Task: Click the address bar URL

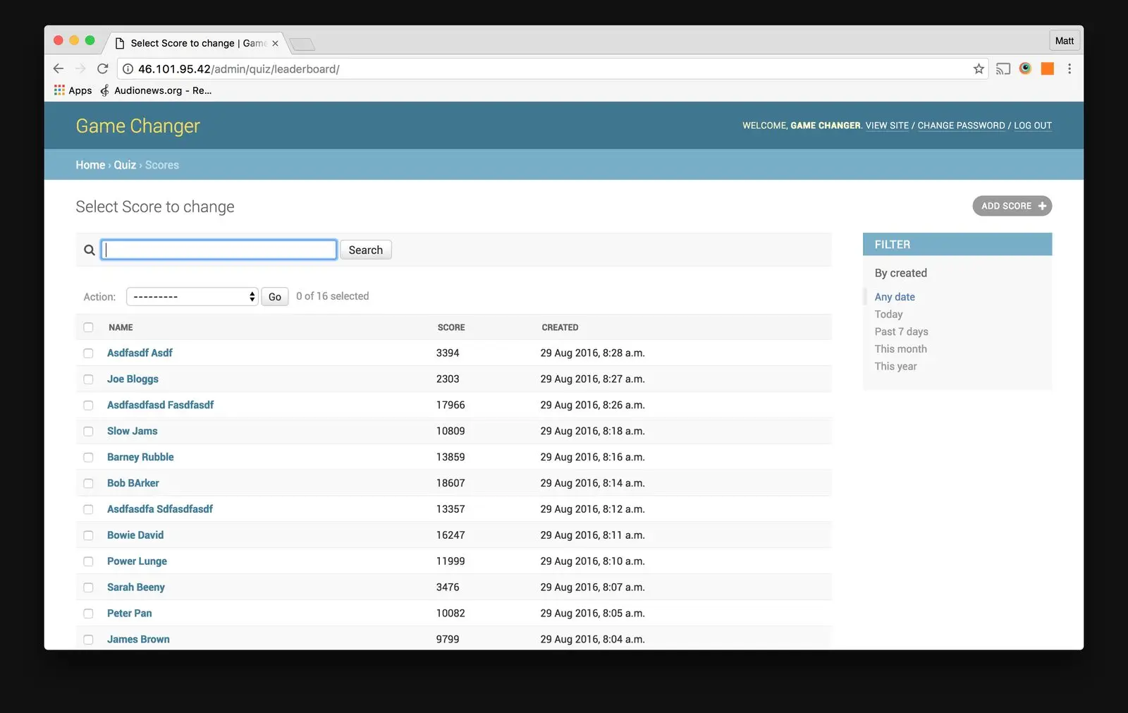Action: click(239, 69)
